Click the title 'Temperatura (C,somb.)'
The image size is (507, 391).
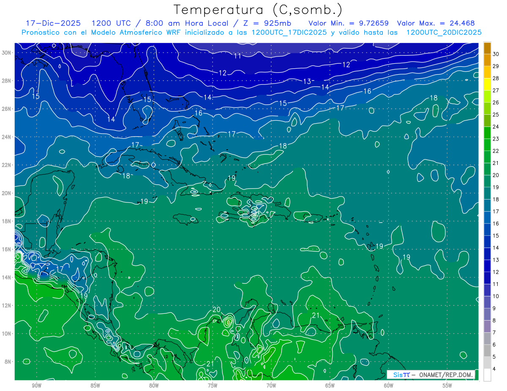point(258,10)
